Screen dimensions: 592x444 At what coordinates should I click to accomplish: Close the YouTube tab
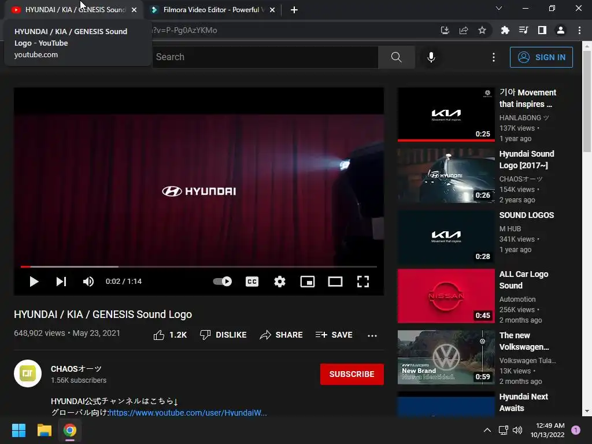click(x=134, y=10)
